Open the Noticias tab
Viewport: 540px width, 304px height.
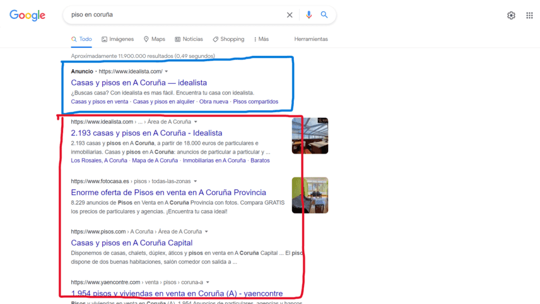click(x=189, y=39)
